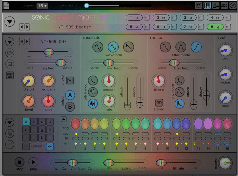
Task: Mute drum channel 8
Action: pyautogui.click(x=228, y=27)
